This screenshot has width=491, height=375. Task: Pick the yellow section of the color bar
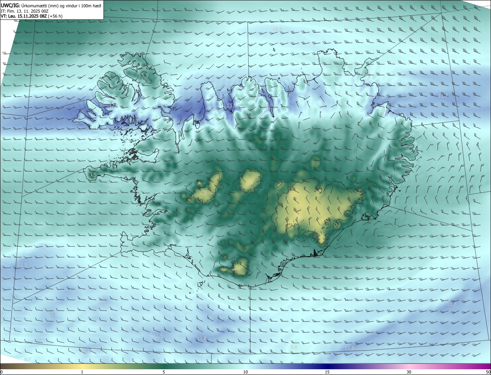point(82,367)
